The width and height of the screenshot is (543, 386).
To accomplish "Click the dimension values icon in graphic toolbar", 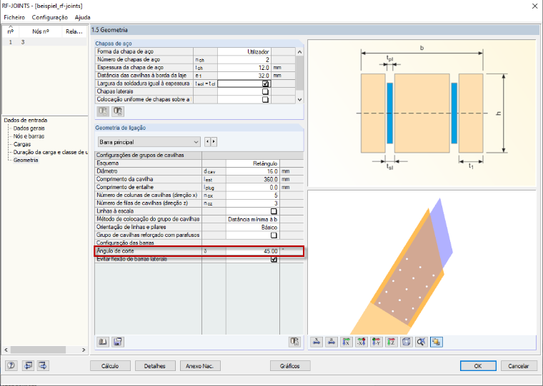I will pos(332,342).
